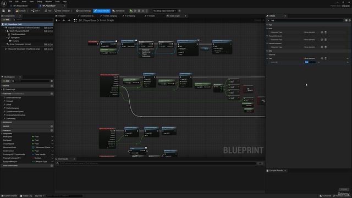The height and width of the screenshot is (198, 352).
Task: Click WalkSpeed green Float type pill
Action: [x=33, y=136]
